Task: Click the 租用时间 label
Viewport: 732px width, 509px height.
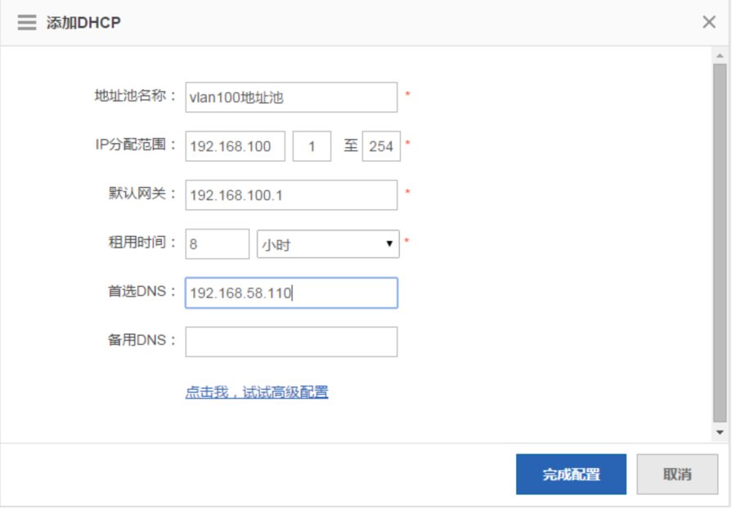Action: [x=143, y=242]
